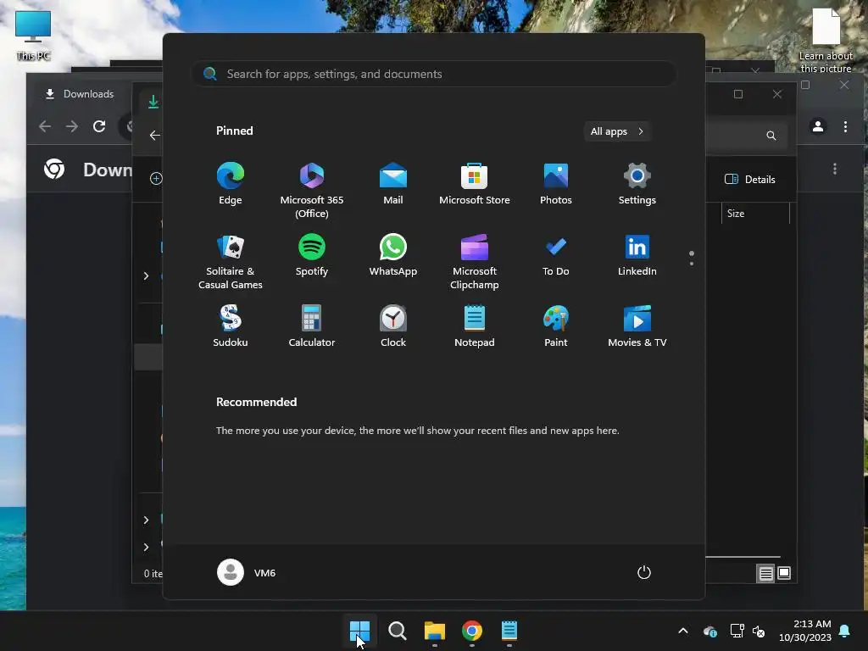Screen dimensions: 868x651
Task: Select Learn about this picture icon
Action: click(x=826, y=41)
